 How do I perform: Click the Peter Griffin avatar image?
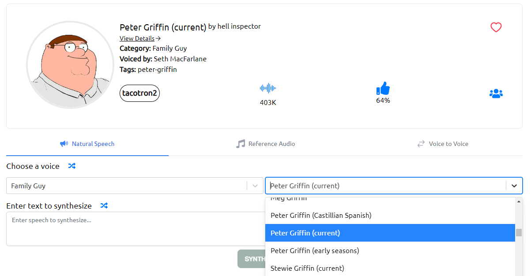click(70, 65)
